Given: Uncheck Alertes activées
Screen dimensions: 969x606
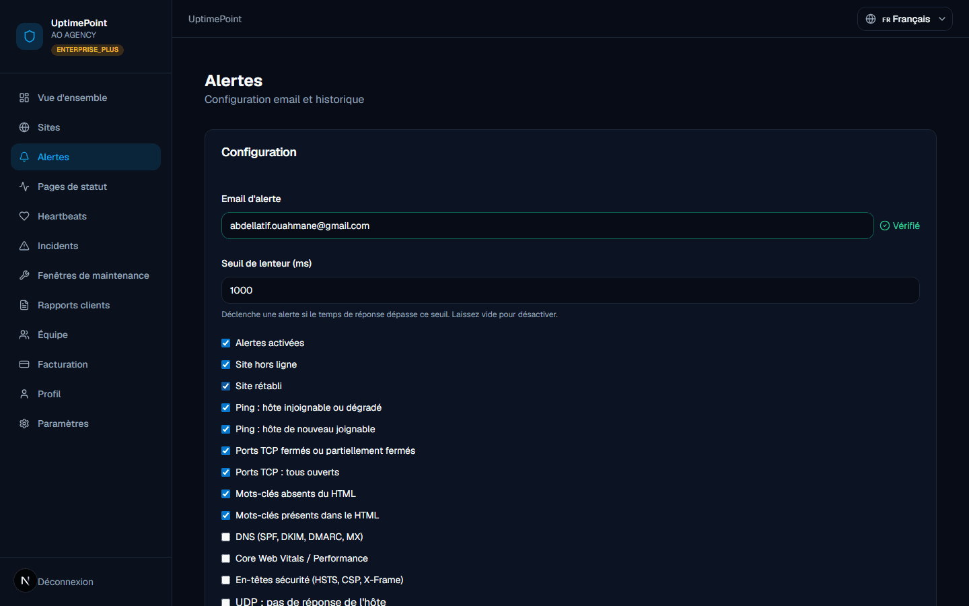Looking at the screenshot, I should pyautogui.click(x=226, y=343).
